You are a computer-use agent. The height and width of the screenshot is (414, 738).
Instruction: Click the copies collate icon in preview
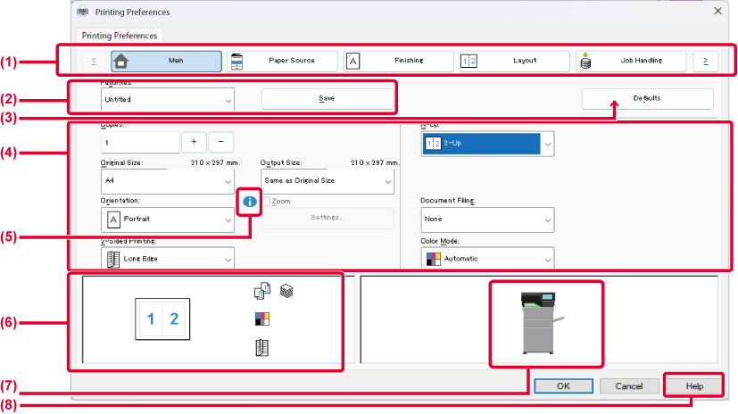tap(262, 291)
